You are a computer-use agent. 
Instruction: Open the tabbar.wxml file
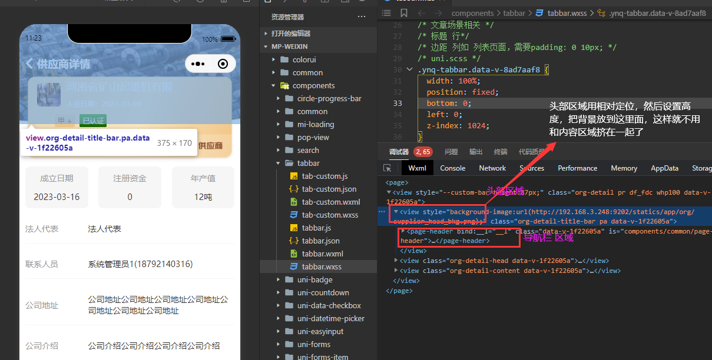pyautogui.click(x=322, y=254)
